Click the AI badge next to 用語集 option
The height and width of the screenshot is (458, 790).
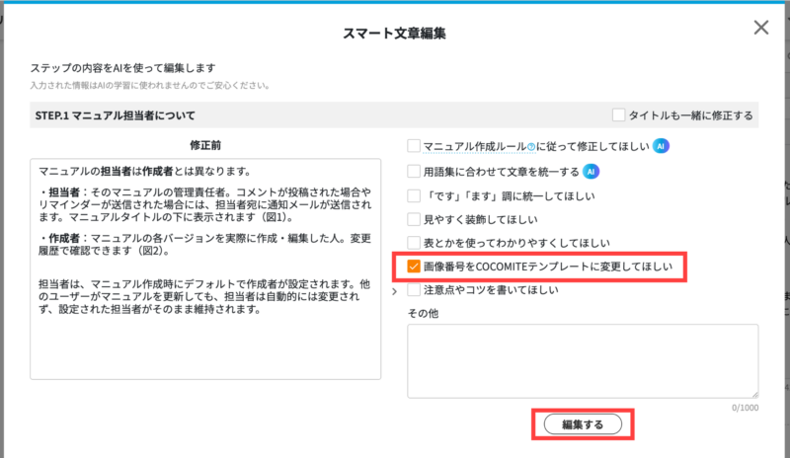tap(591, 172)
